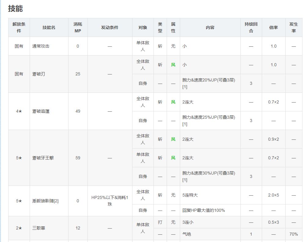Select the 消耗MP column header
Viewport: 304px width, 242px height.
[x=78, y=27]
